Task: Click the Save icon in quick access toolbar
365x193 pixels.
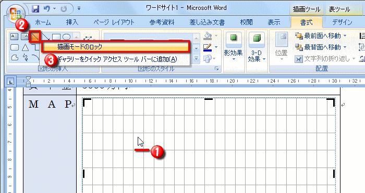Action: tap(35, 9)
